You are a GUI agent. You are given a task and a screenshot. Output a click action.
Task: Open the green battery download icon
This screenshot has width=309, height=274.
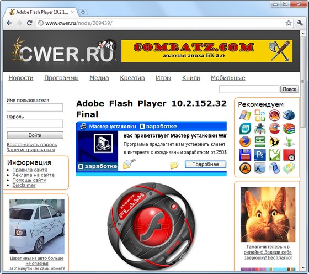pyautogui.click(x=289, y=141)
